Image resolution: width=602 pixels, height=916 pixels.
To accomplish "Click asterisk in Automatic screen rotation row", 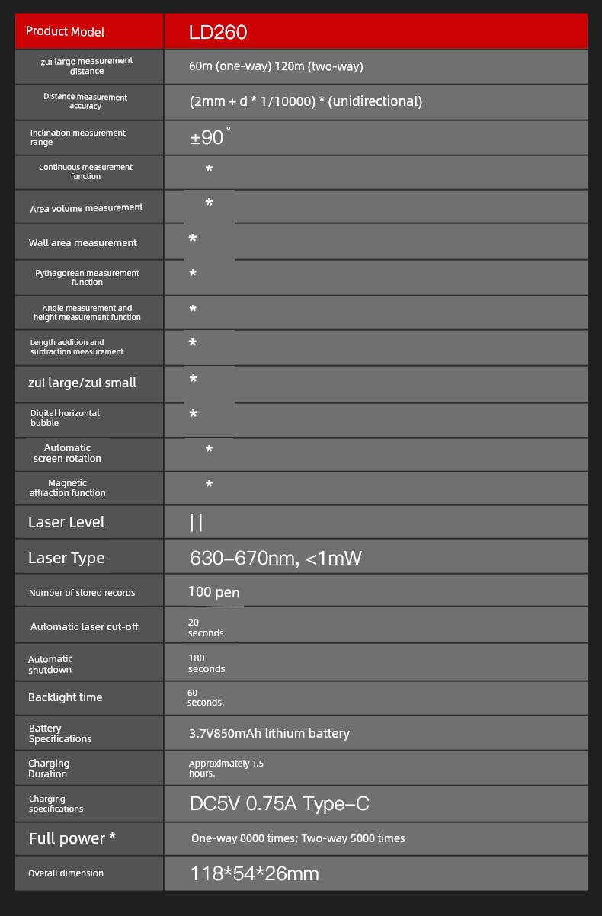I will (209, 450).
